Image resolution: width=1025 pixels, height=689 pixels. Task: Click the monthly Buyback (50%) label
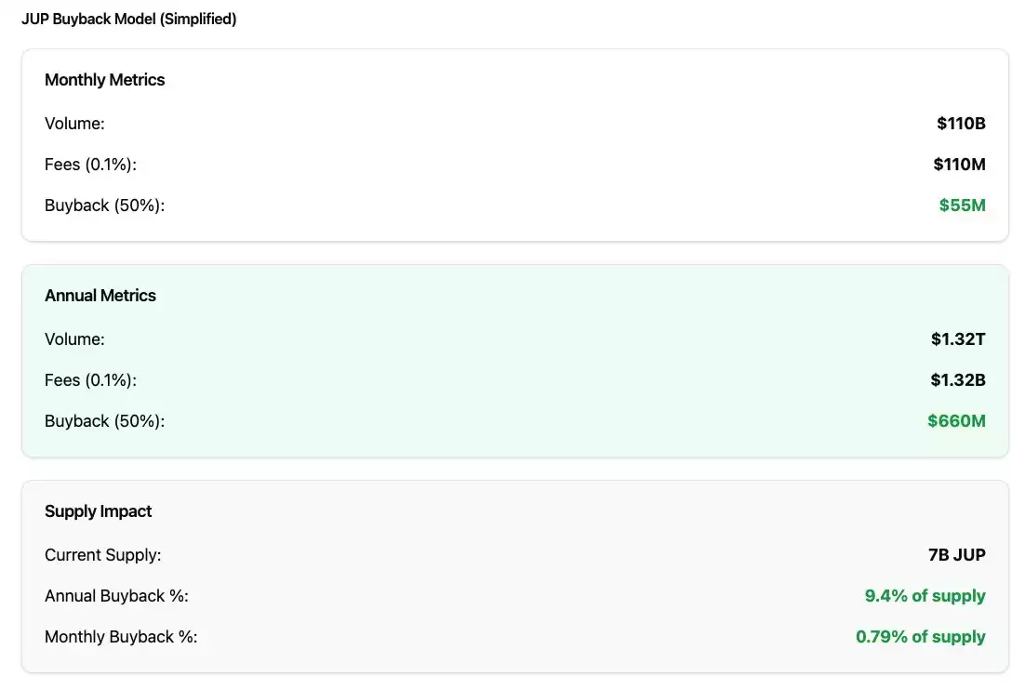pos(104,205)
